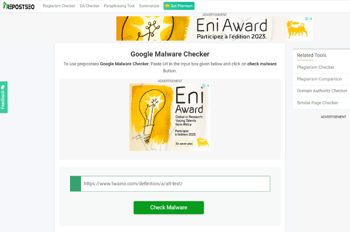Open Plagiarism Comparison related tool
350x232 pixels.
tap(319, 79)
